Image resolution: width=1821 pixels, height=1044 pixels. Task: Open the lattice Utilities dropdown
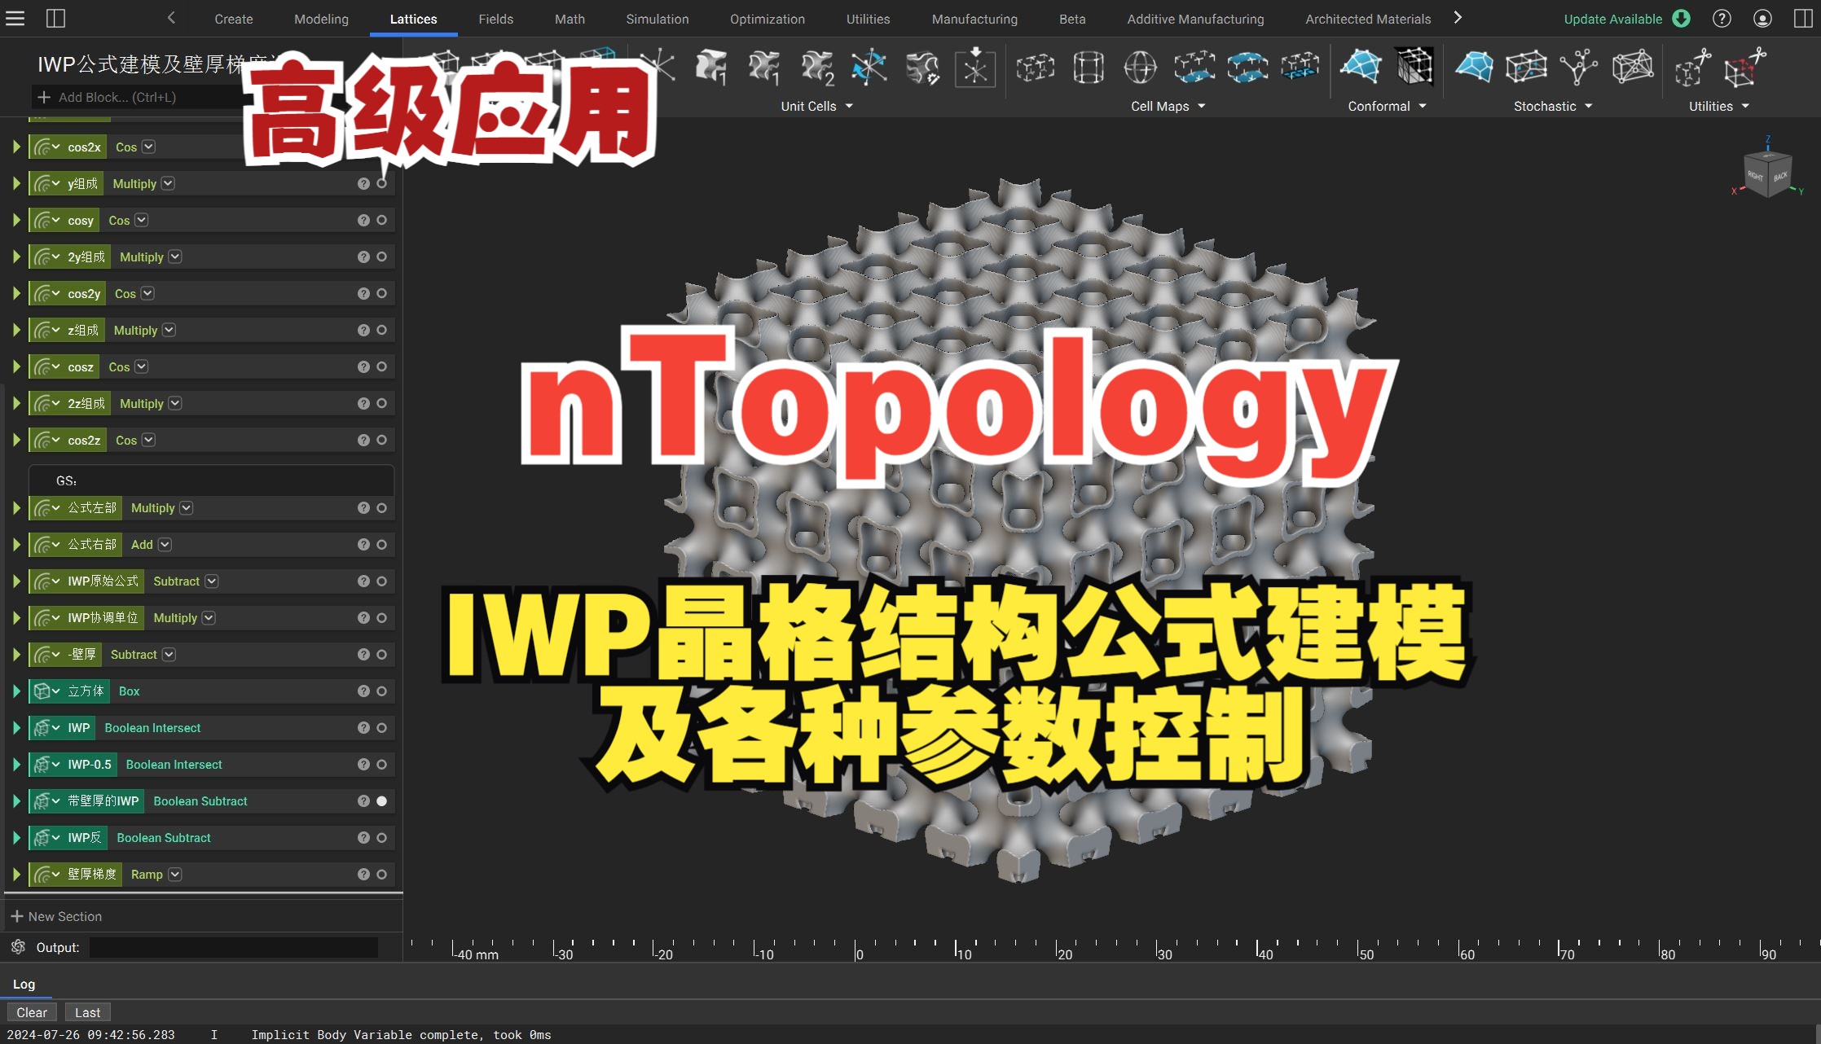(x=1719, y=107)
